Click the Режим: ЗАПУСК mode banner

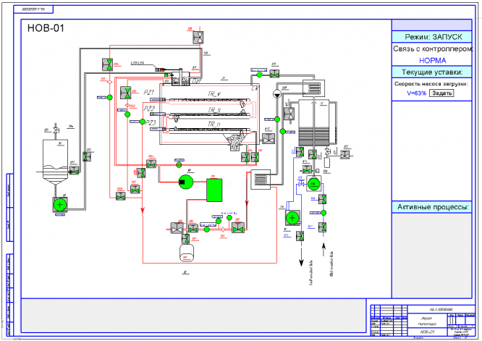pyautogui.click(x=432, y=37)
